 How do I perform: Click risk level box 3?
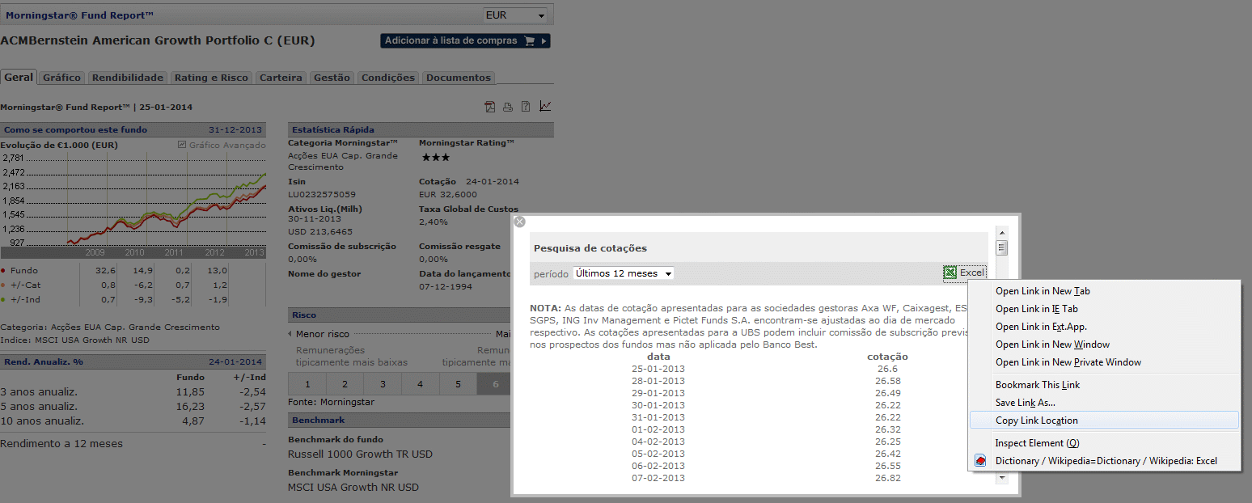382,384
